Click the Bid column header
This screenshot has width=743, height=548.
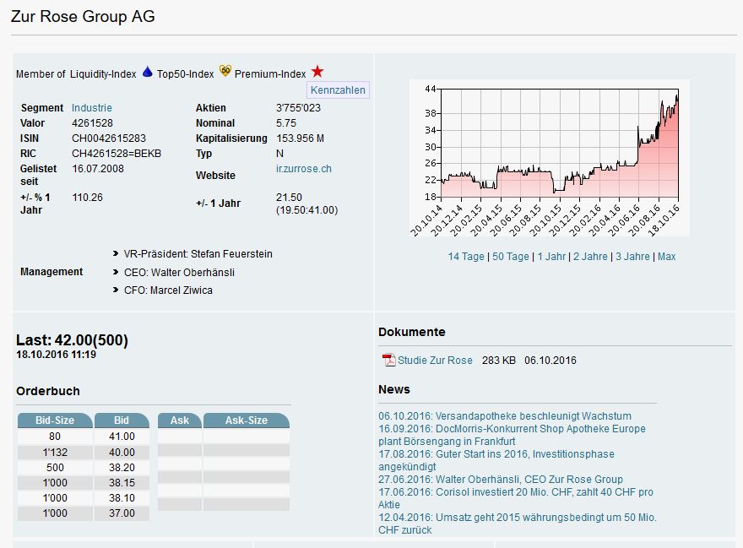122,420
